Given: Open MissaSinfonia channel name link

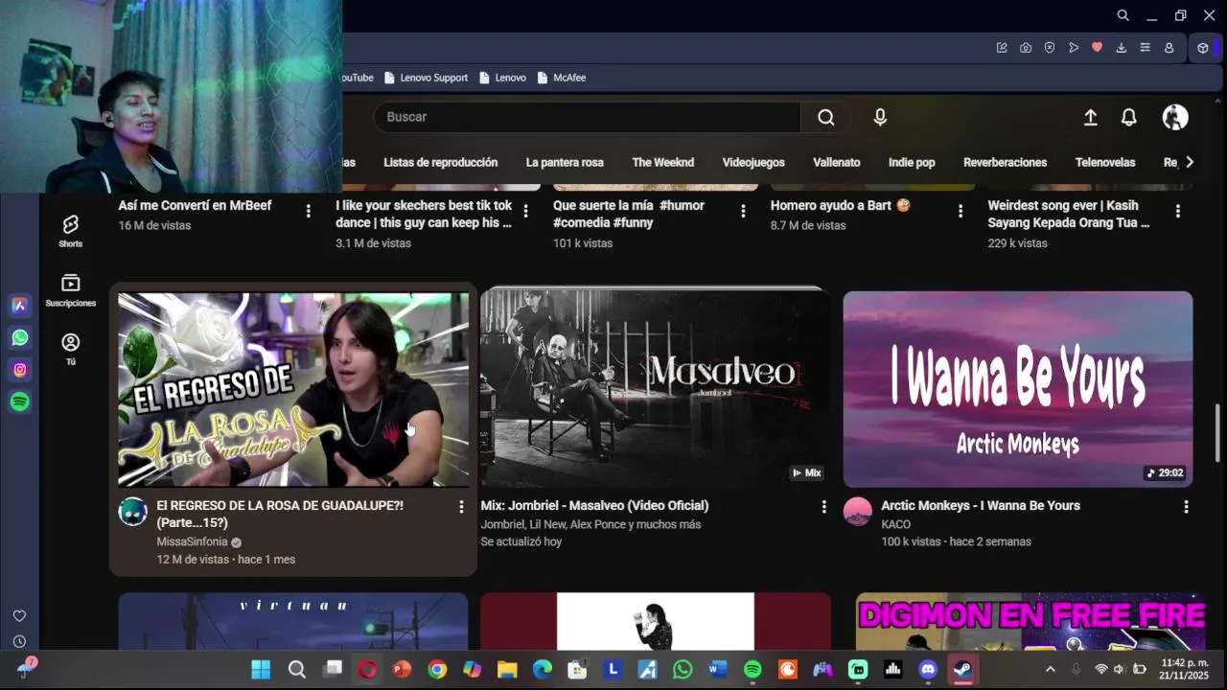Looking at the screenshot, I should pos(192,541).
